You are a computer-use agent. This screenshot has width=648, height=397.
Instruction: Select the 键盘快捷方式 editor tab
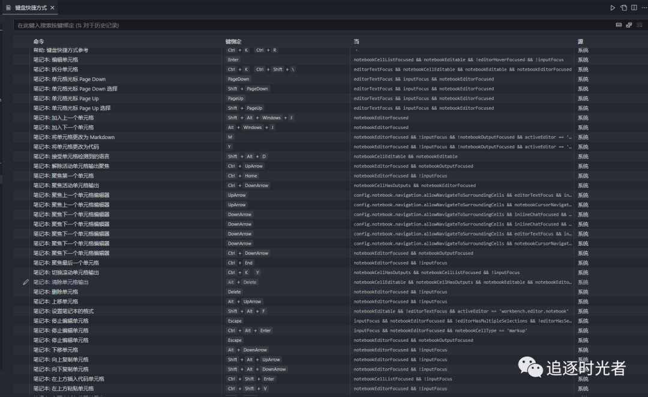30,8
